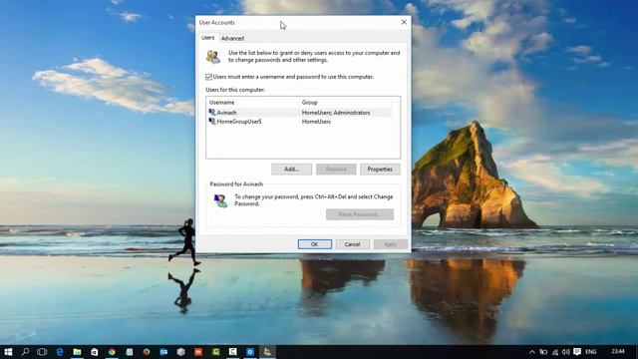The height and width of the screenshot is (359, 638).
Task: Open the network status tray icon
Action: 555,352
